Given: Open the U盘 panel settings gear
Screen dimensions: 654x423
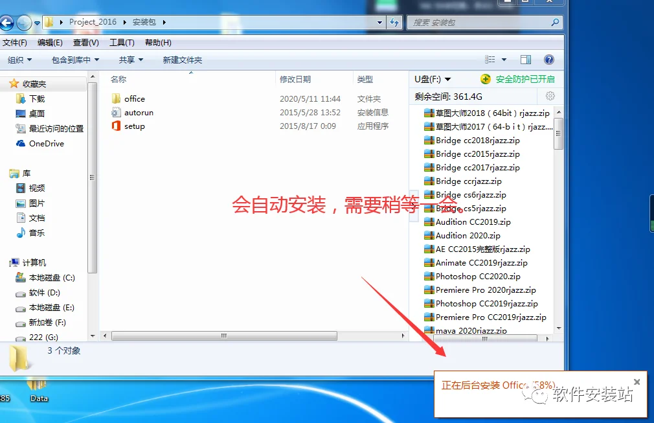Looking at the screenshot, I should click(x=550, y=96).
